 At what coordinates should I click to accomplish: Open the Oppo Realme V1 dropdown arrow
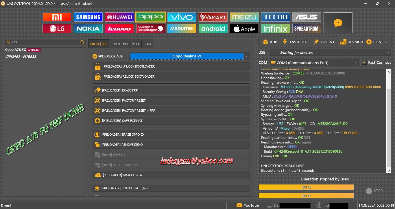[x=247, y=56]
